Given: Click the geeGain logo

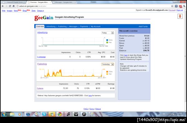Looking at the screenshot, I should (44, 18).
